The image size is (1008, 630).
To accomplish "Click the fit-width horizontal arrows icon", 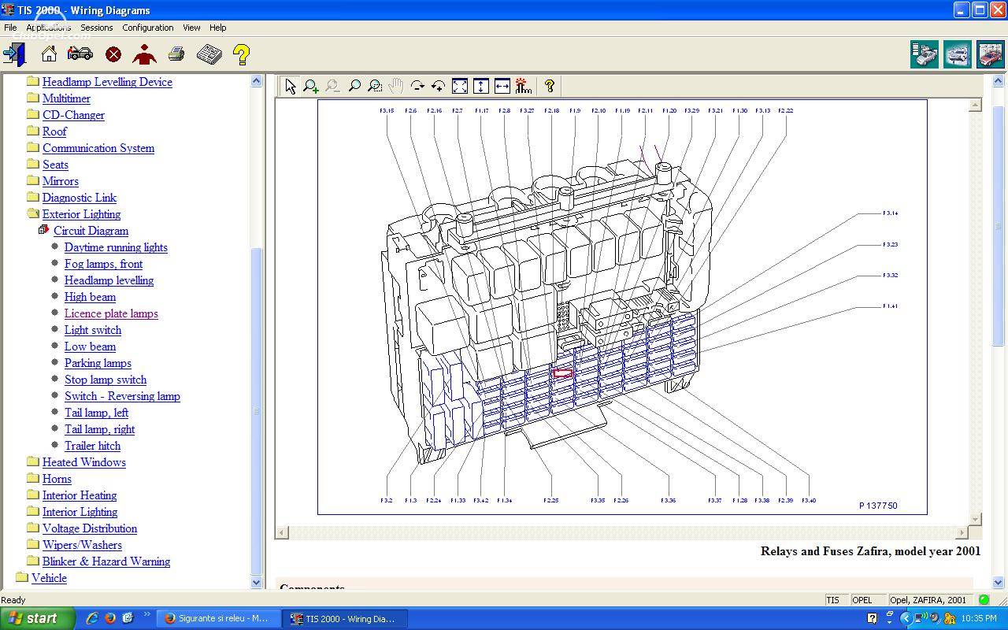I will [x=502, y=86].
